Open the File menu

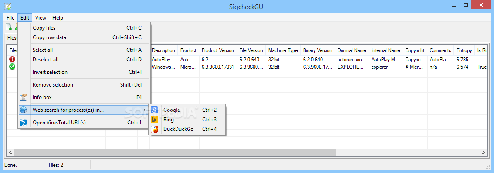(10, 18)
